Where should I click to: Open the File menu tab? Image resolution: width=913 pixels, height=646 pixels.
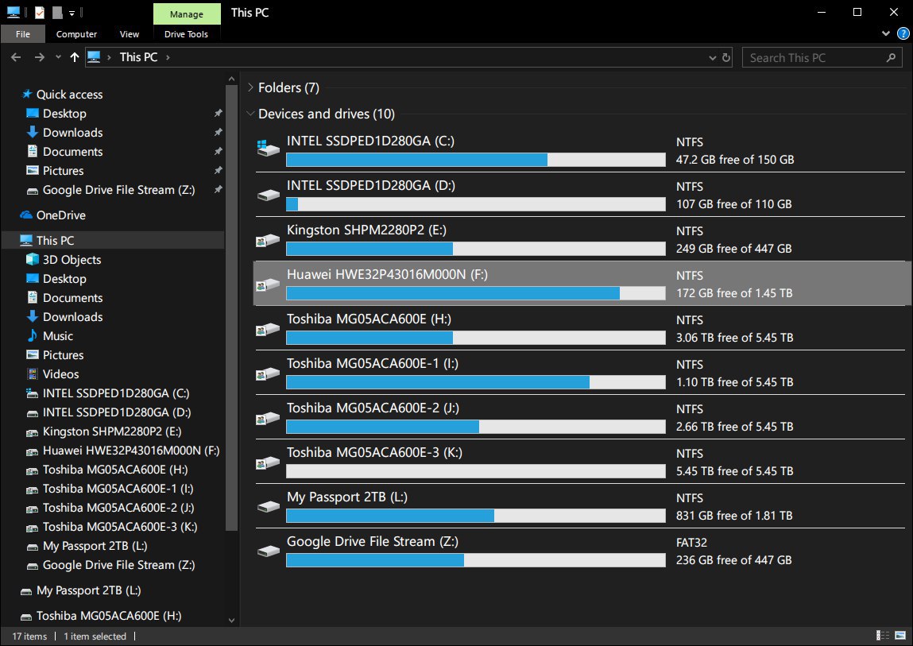[x=23, y=34]
